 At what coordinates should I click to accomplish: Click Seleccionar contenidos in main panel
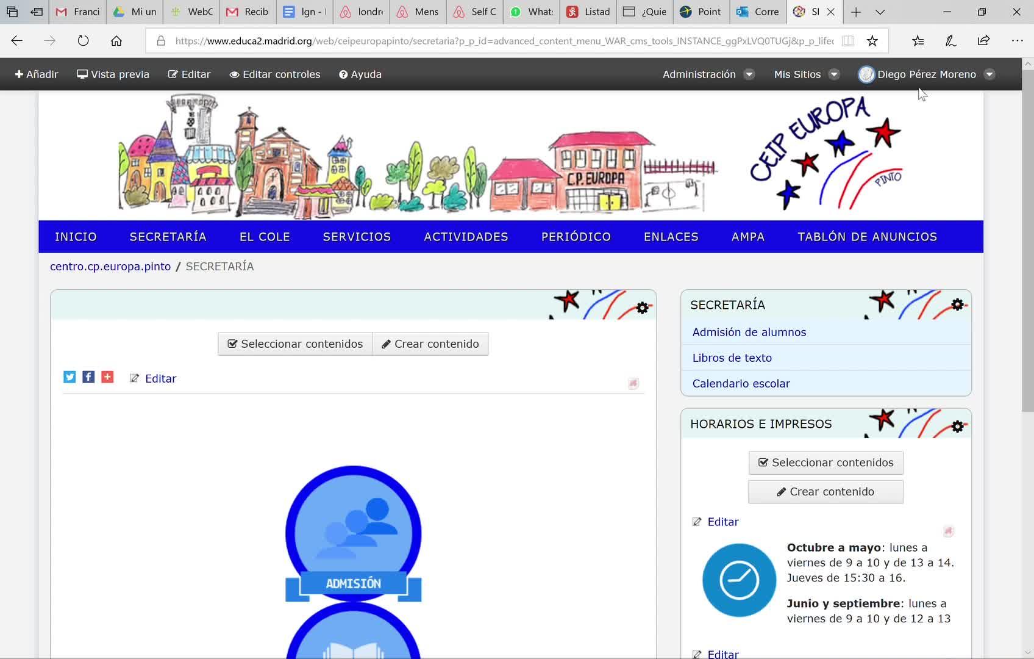tap(295, 344)
